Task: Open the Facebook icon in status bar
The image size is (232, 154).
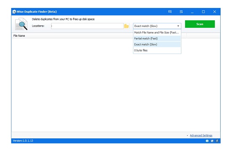Action: pyautogui.click(x=217, y=141)
